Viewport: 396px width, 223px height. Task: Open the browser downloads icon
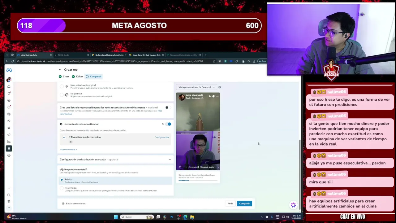[254, 61]
